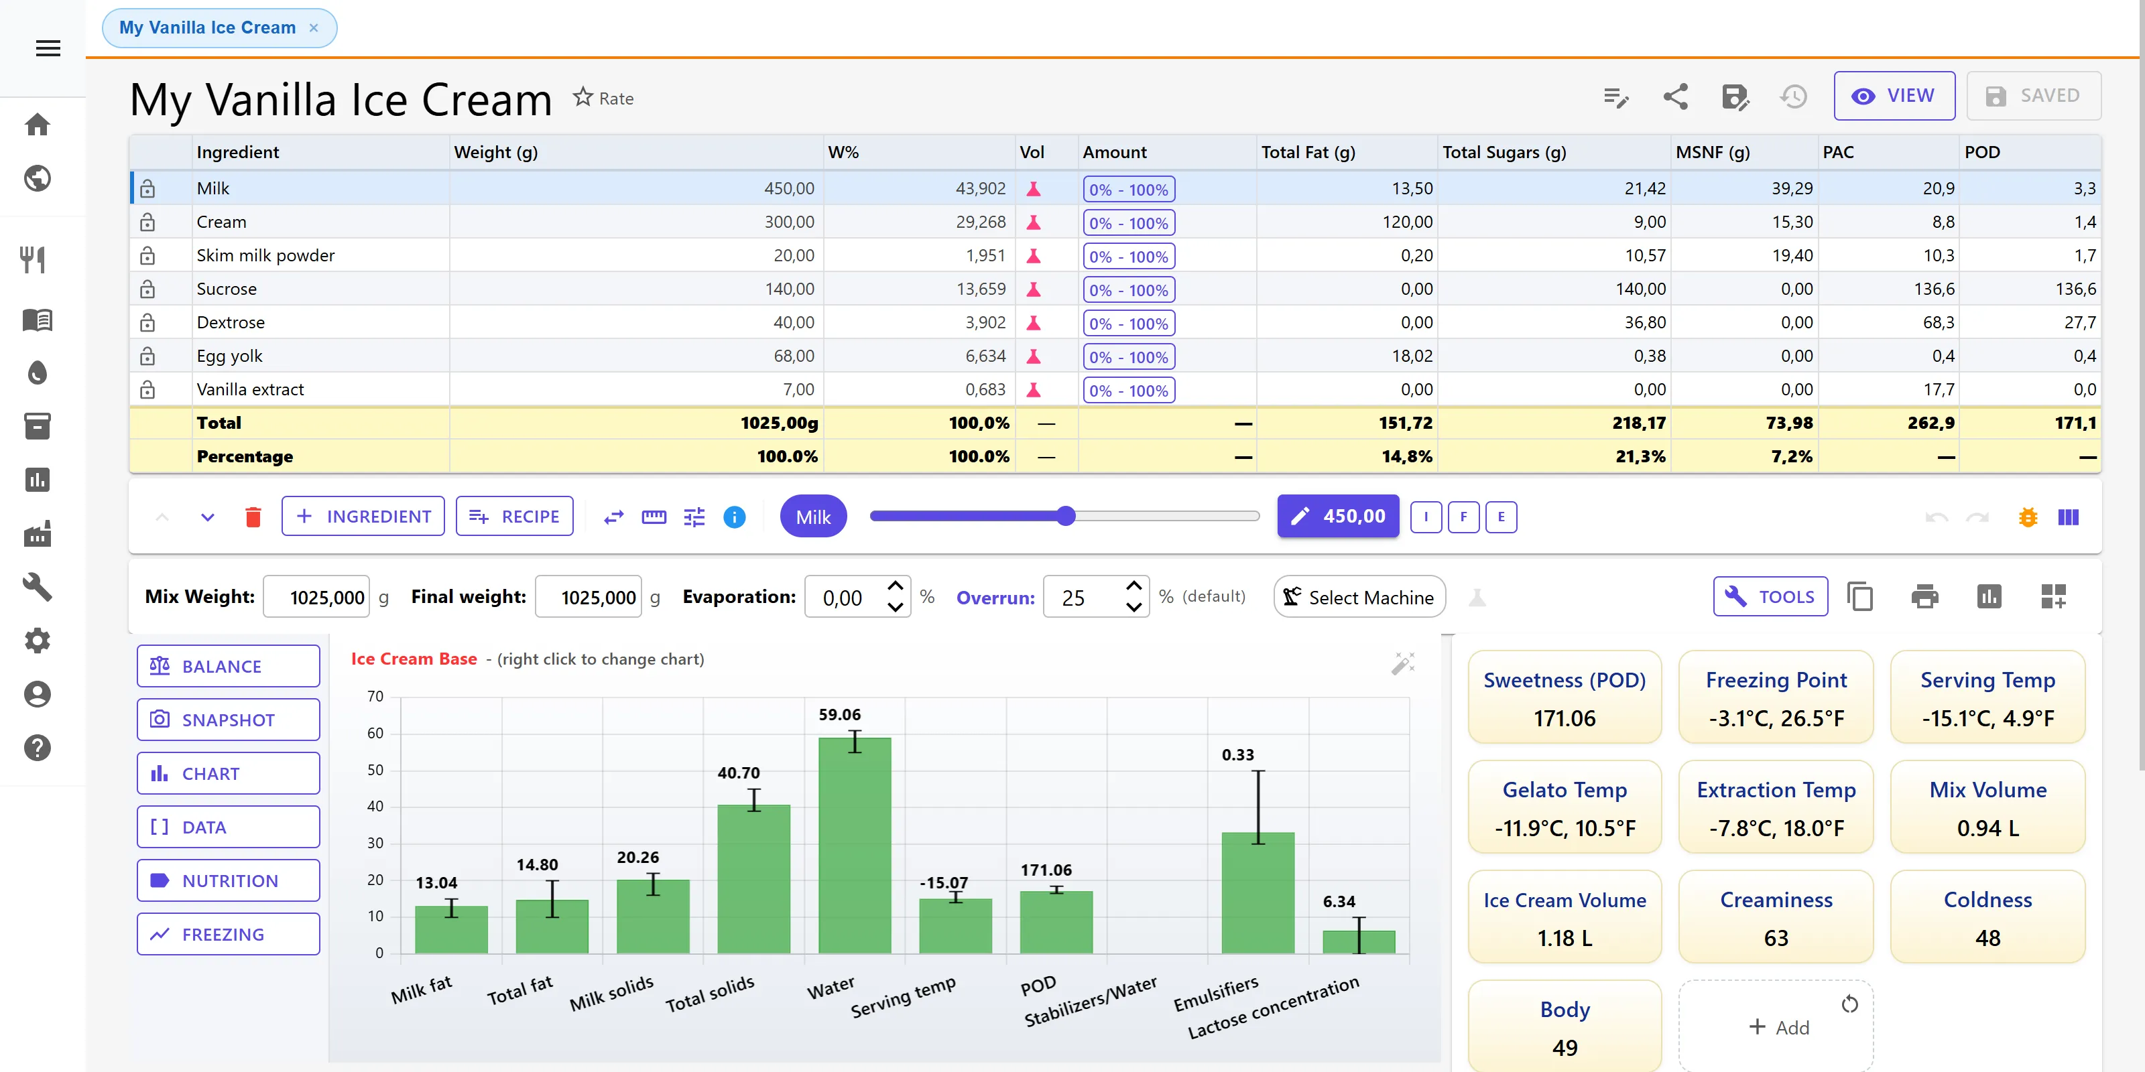Toggle the VIEW mode button
The height and width of the screenshot is (1072, 2145).
point(1894,96)
